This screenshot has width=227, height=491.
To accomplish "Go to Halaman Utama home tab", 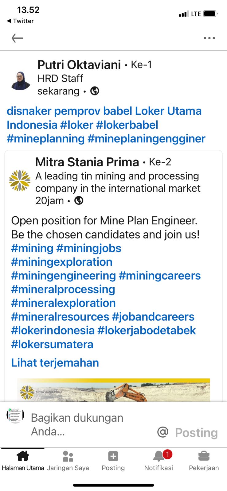I will (x=23, y=460).
